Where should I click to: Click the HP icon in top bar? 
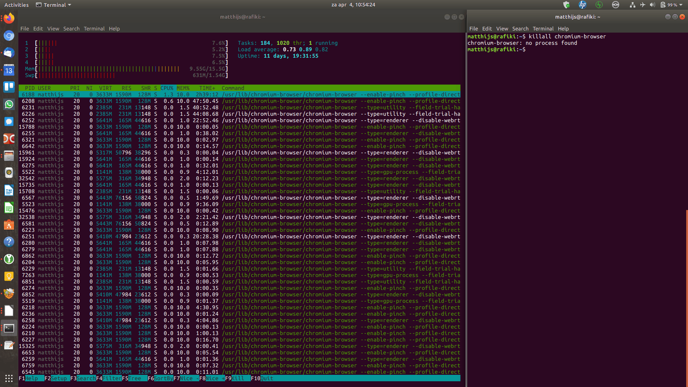point(583,5)
